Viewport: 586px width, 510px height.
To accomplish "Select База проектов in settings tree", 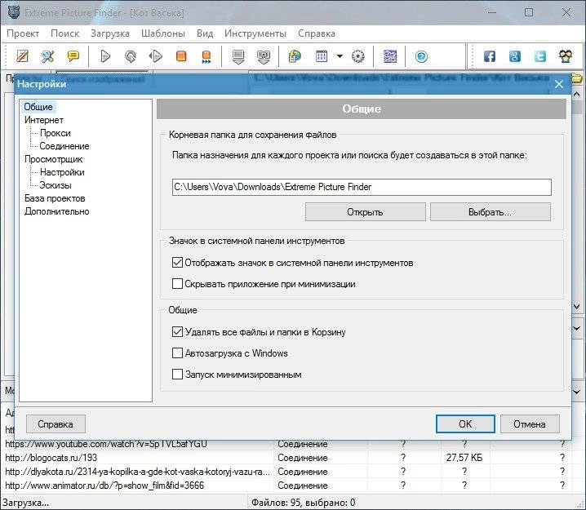I will pos(55,198).
